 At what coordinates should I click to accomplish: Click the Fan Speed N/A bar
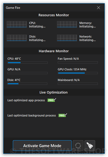pyautogui.click(x=78, y=62)
